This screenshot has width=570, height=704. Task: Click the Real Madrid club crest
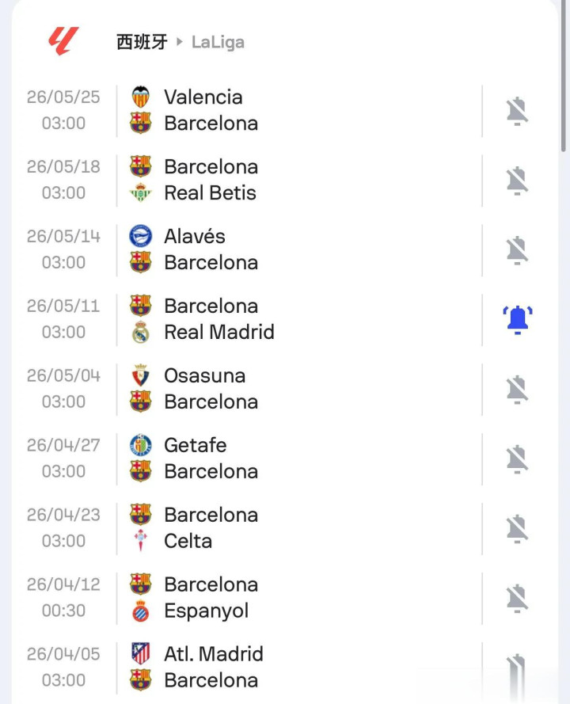point(141,332)
